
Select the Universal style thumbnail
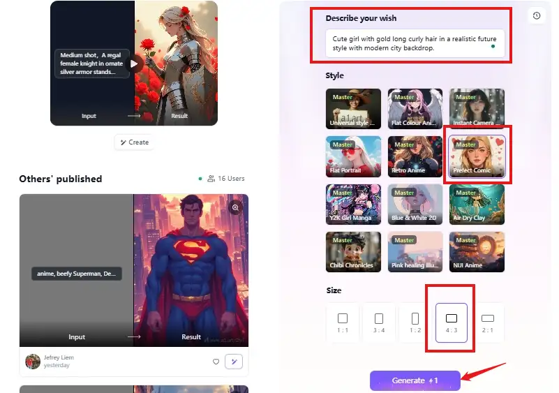[x=353, y=109]
